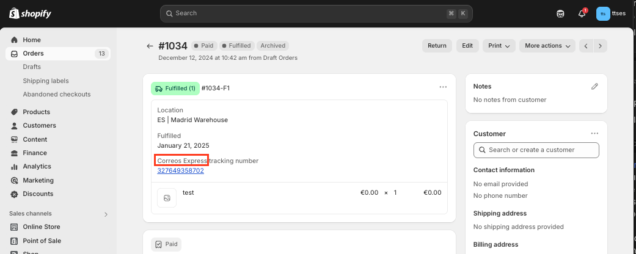Screen dimensions: 636x254
Task: Click the Point of Sale icon
Action: pos(15,241)
